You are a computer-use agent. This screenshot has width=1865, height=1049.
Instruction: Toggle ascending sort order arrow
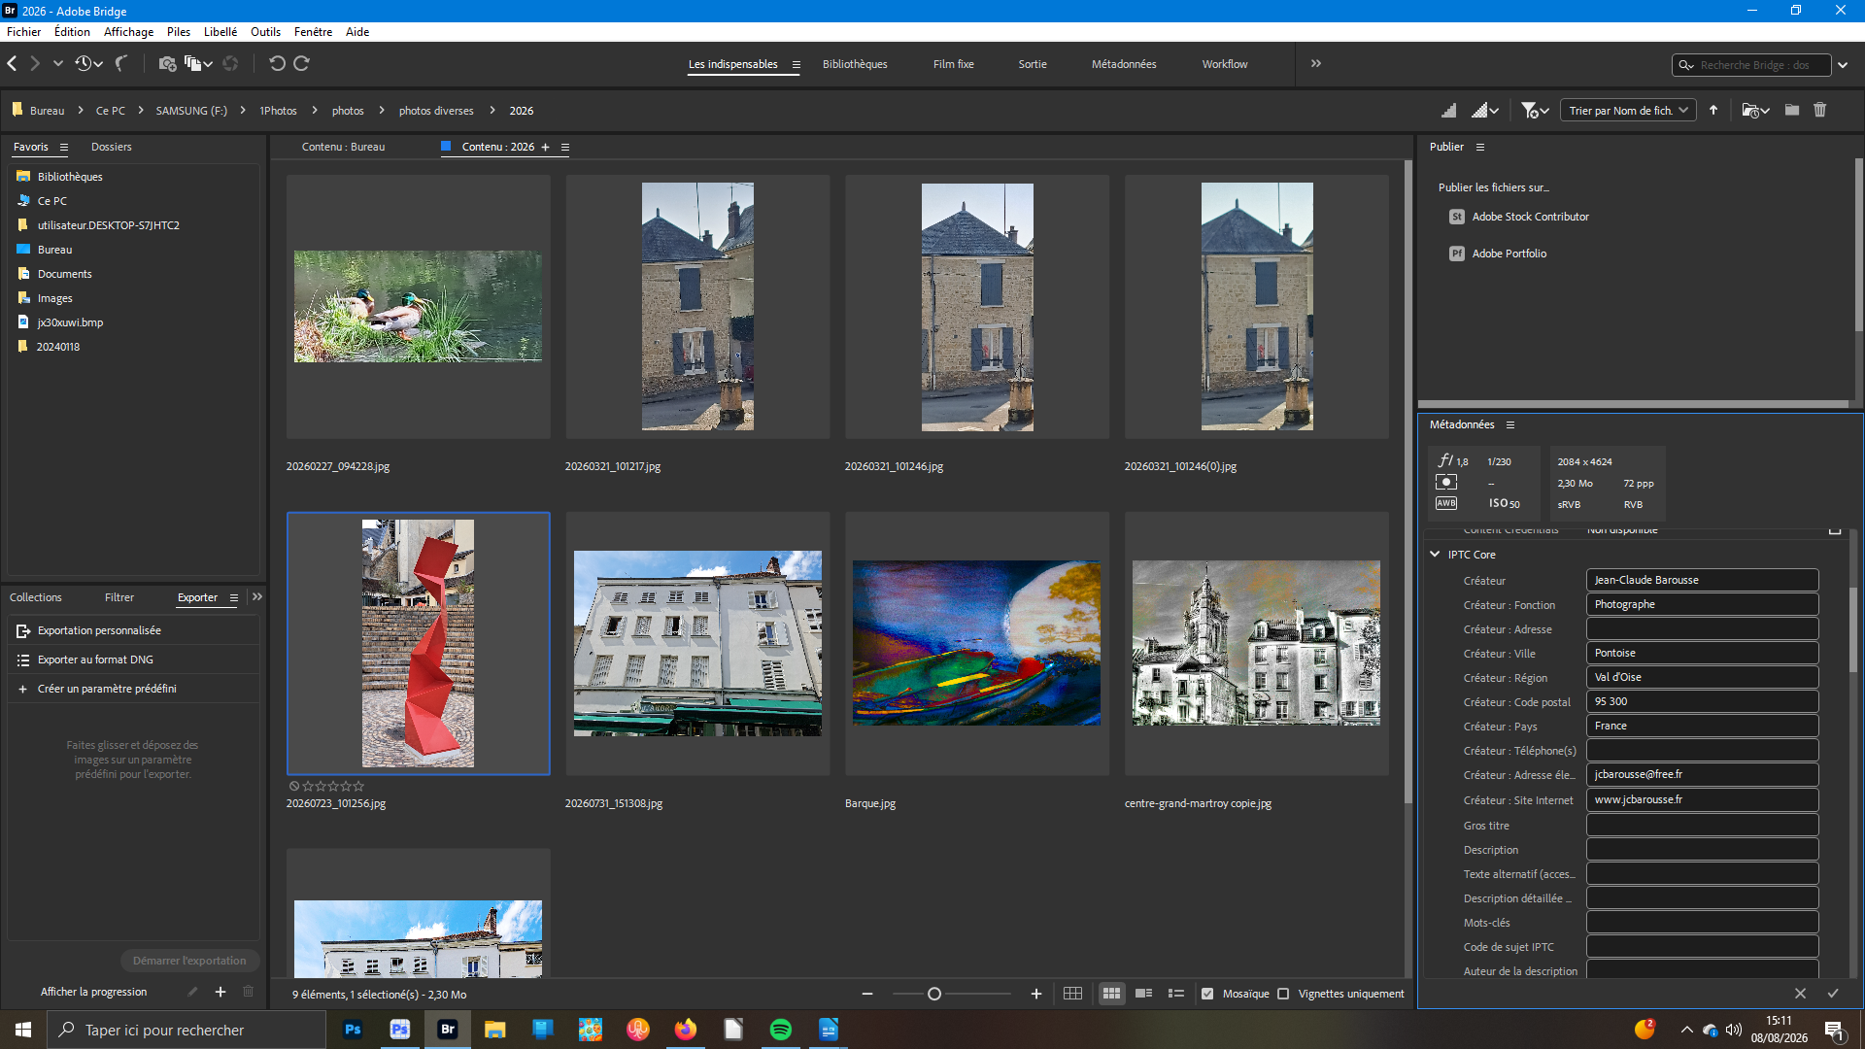(1713, 111)
